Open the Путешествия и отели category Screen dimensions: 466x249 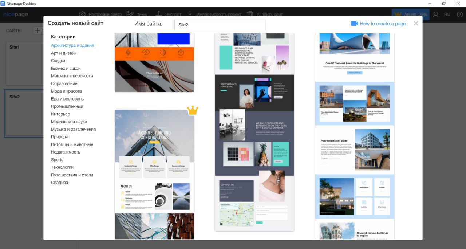[72, 175]
